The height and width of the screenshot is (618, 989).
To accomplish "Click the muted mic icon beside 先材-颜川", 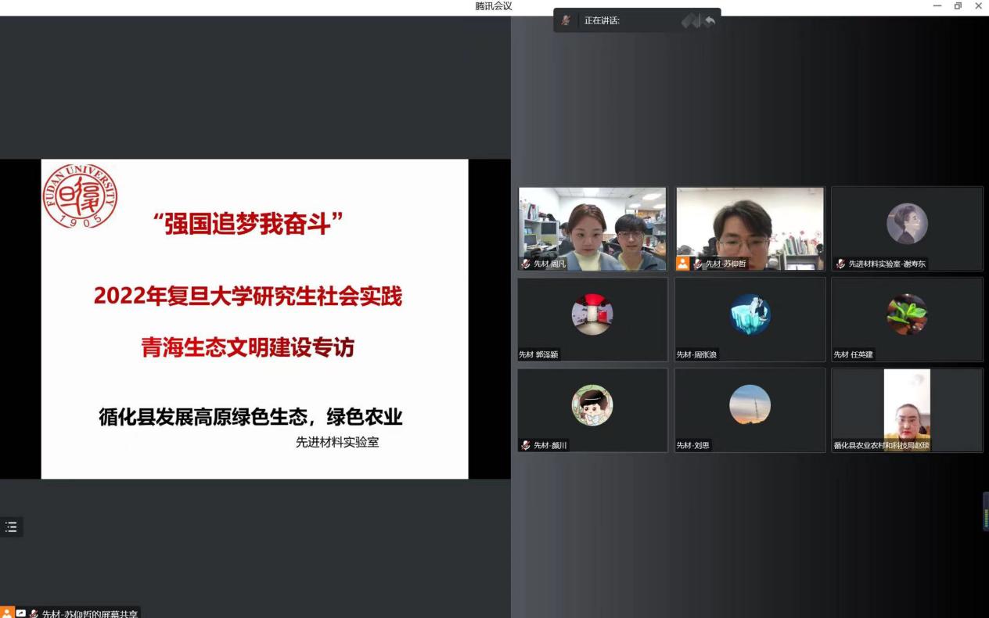I will pos(526,445).
